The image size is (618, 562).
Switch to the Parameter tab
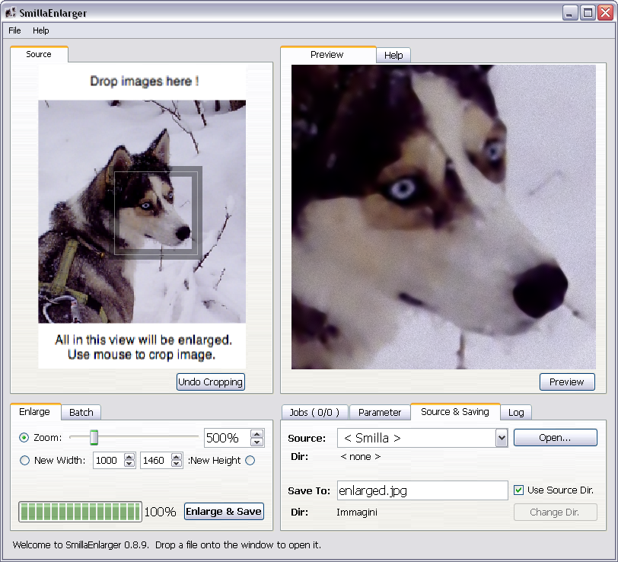click(x=379, y=412)
